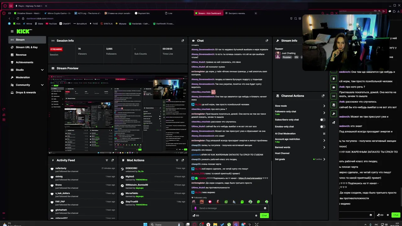Open the Achievements page
The image size is (402, 226).
click(x=27, y=62)
